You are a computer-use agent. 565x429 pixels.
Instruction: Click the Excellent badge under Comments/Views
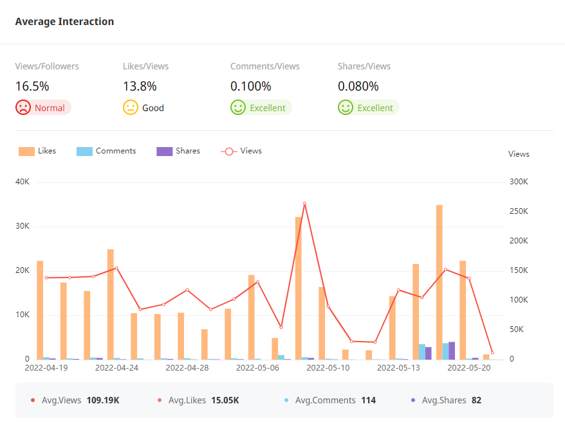[x=267, y=108]
